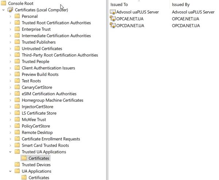Click the McAfee Trust folder icon

pos(17,120)
